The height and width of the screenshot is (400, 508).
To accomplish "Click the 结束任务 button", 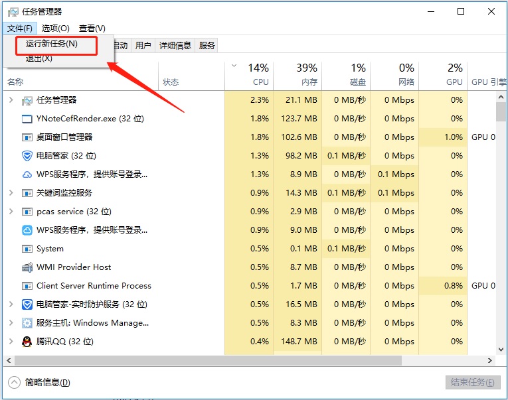I will point(472,383).
